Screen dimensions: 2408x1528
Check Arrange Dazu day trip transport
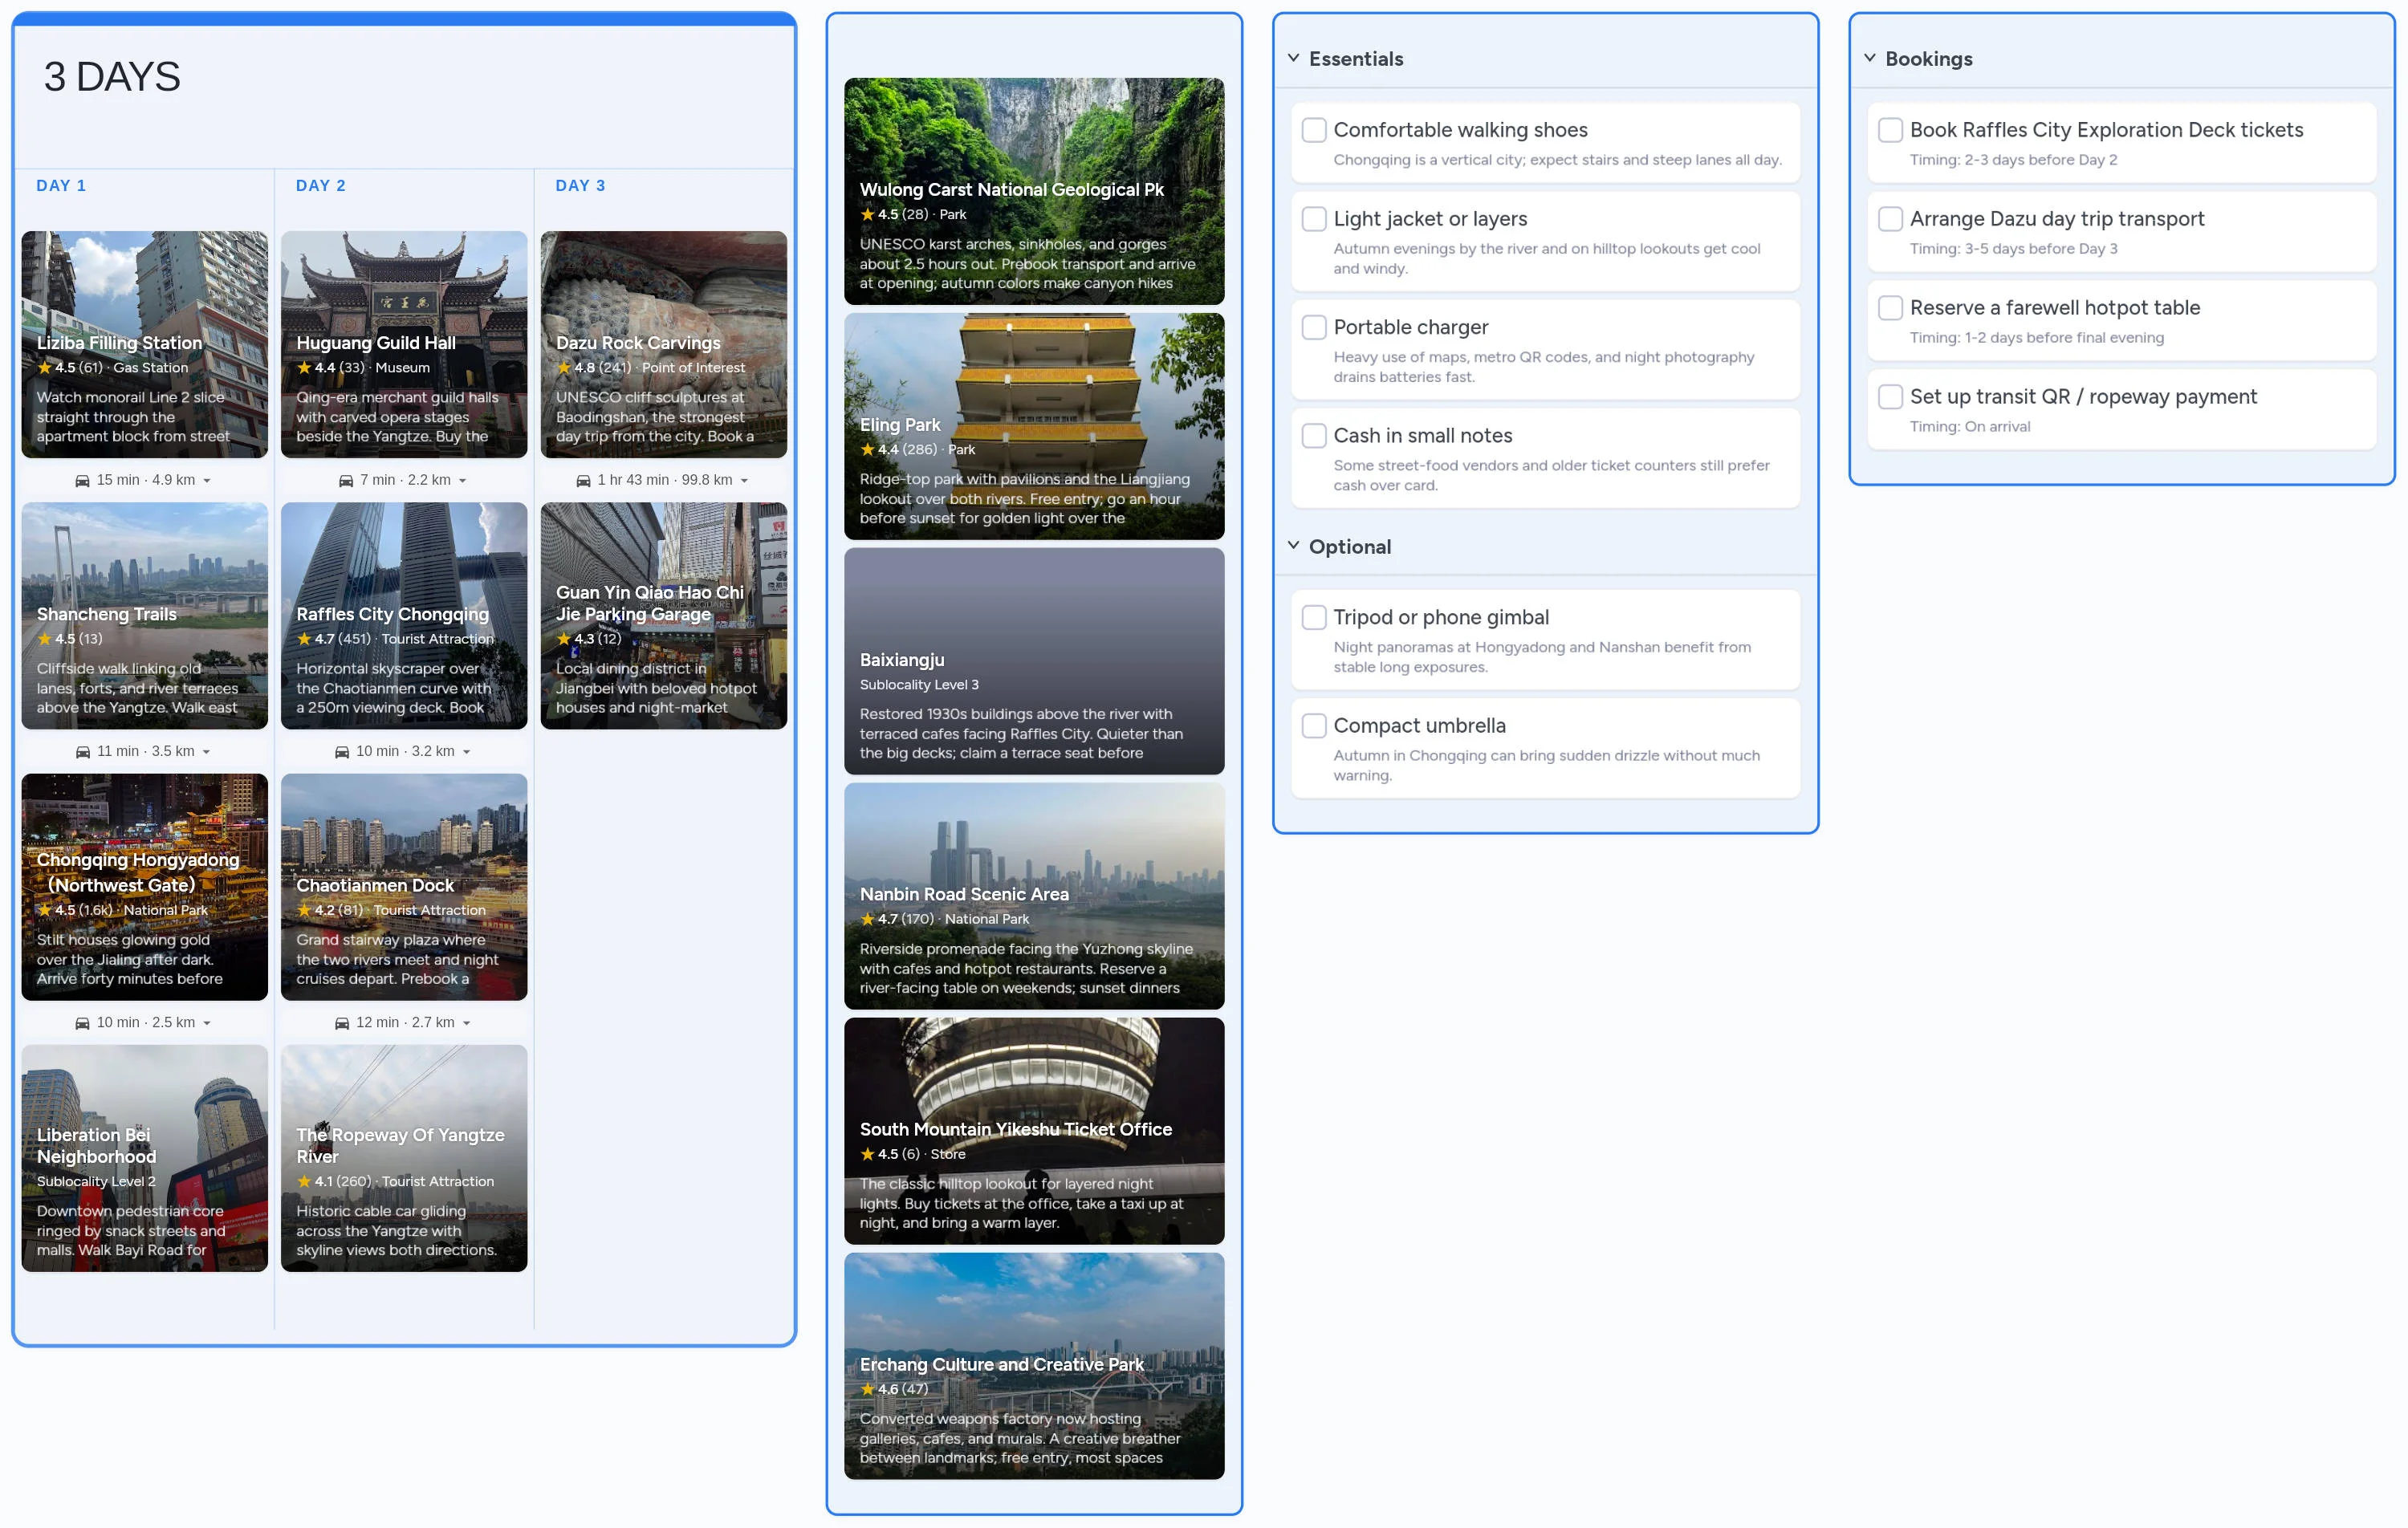coord(1890,219)
